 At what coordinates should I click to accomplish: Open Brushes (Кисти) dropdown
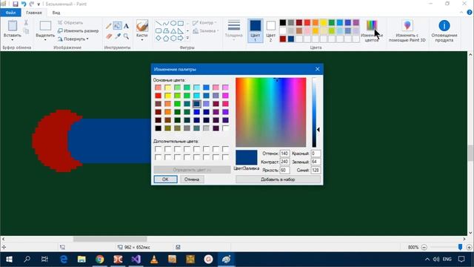pyautogui.click(x=141, y=39)
